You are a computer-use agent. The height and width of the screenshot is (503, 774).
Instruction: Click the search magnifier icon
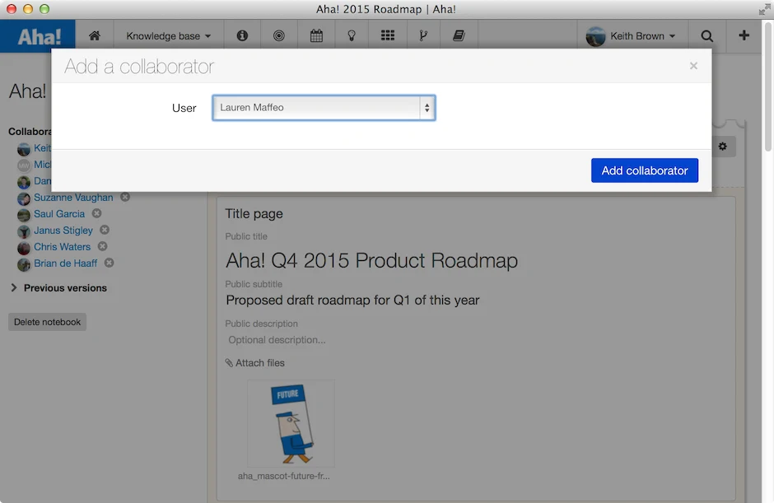coord(706,36)
